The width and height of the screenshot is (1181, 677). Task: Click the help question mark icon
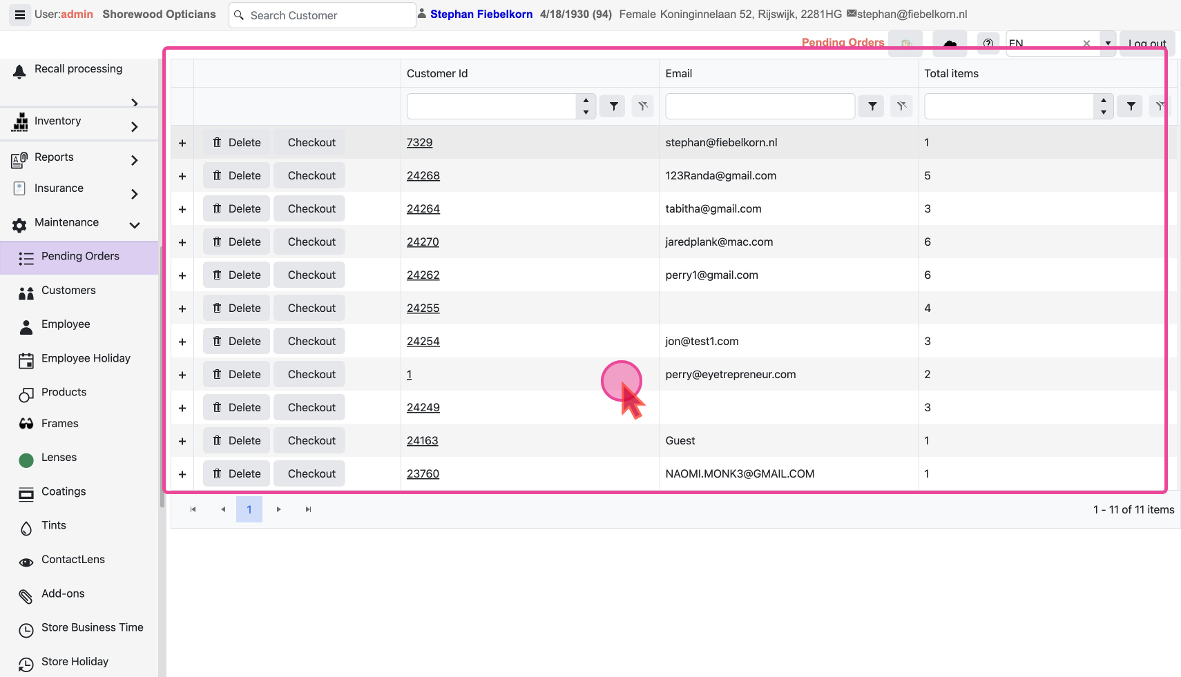click(988, 43)
